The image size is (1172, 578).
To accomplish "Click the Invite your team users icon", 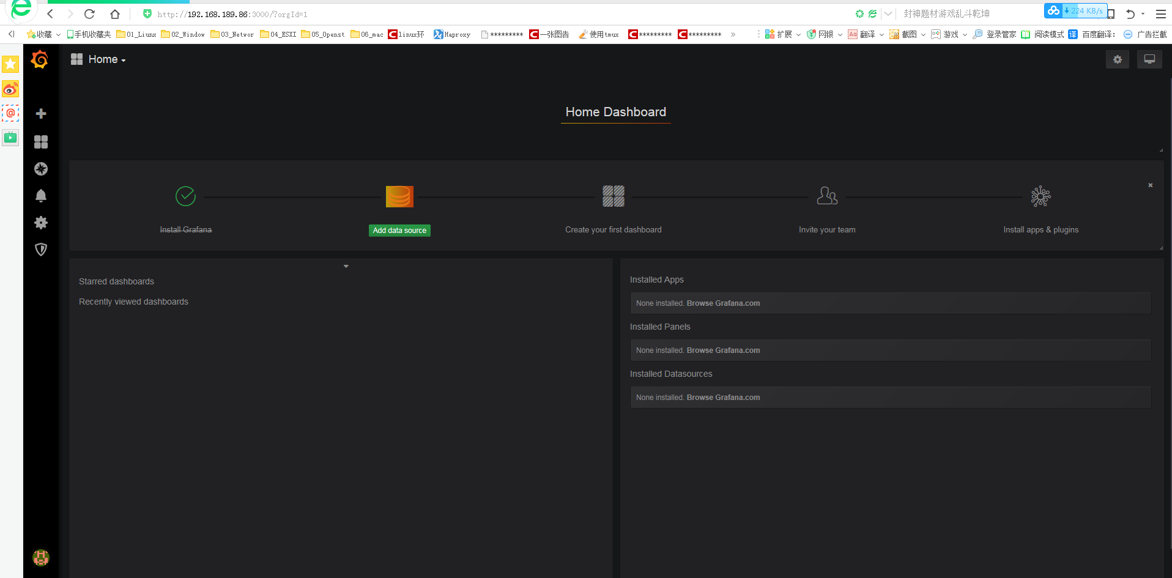I will point(827,196).
